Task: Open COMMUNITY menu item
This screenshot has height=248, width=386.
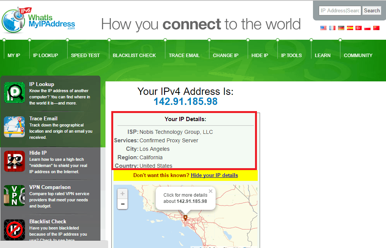Action: [x=358, y=56]
